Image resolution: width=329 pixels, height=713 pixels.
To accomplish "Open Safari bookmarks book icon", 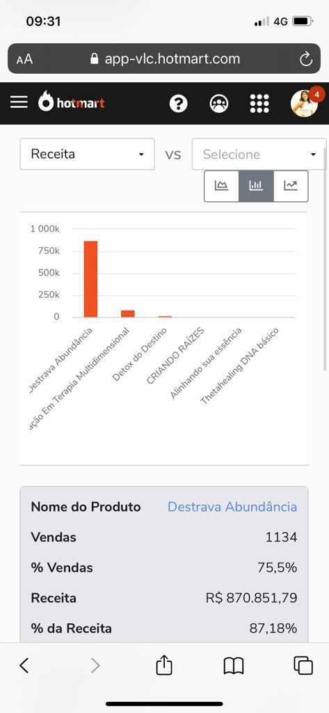I will pyautogui.click(x=234, y=666).
